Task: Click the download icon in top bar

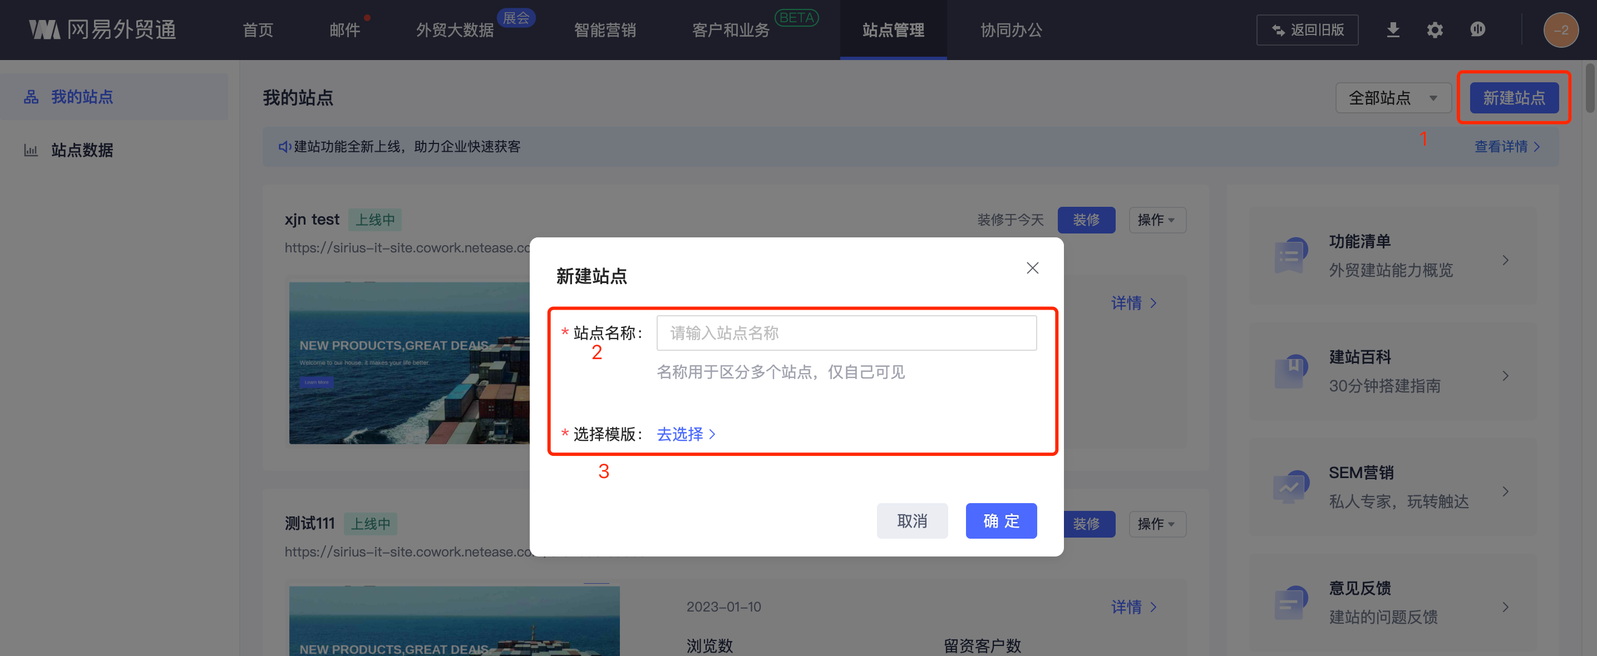Action: click(1392, 29)
